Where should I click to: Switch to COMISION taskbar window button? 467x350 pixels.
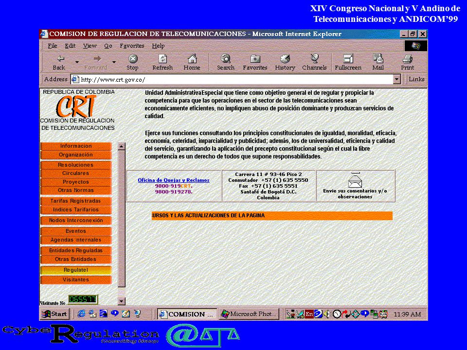187,314
